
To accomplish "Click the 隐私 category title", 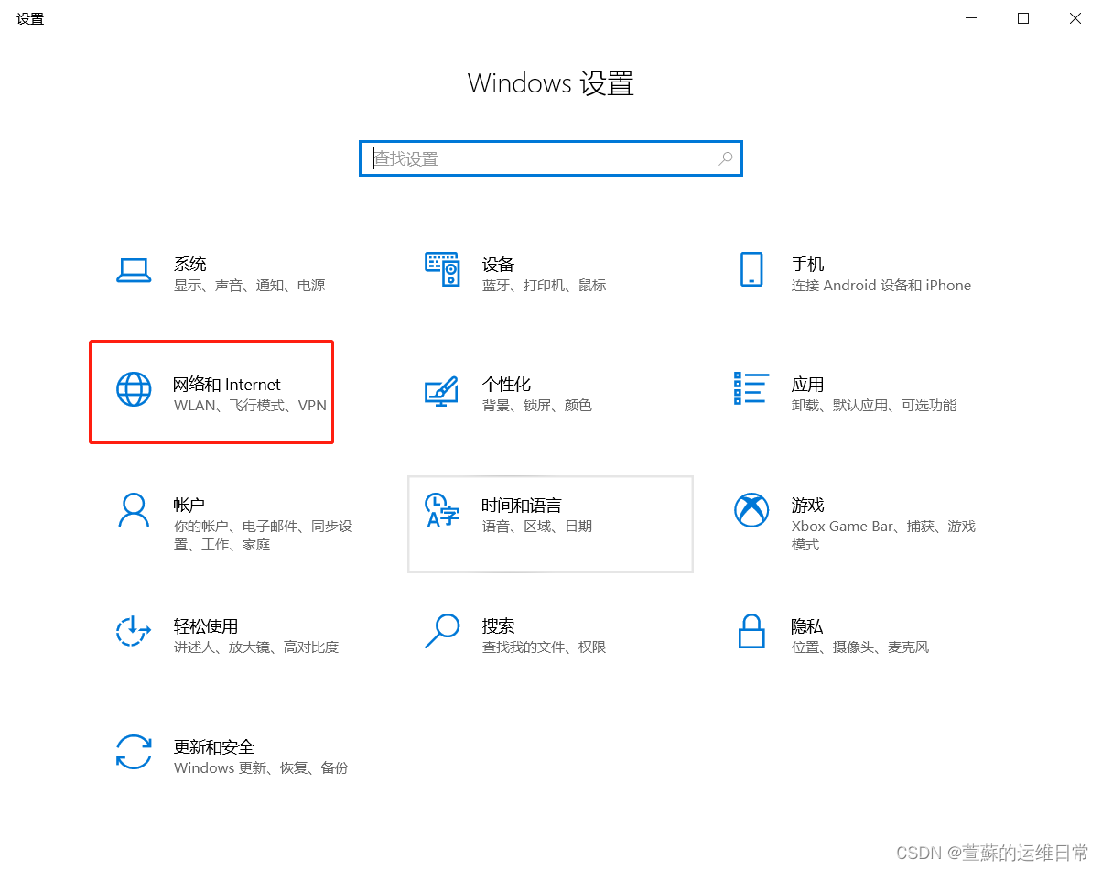I will (807, 626).
